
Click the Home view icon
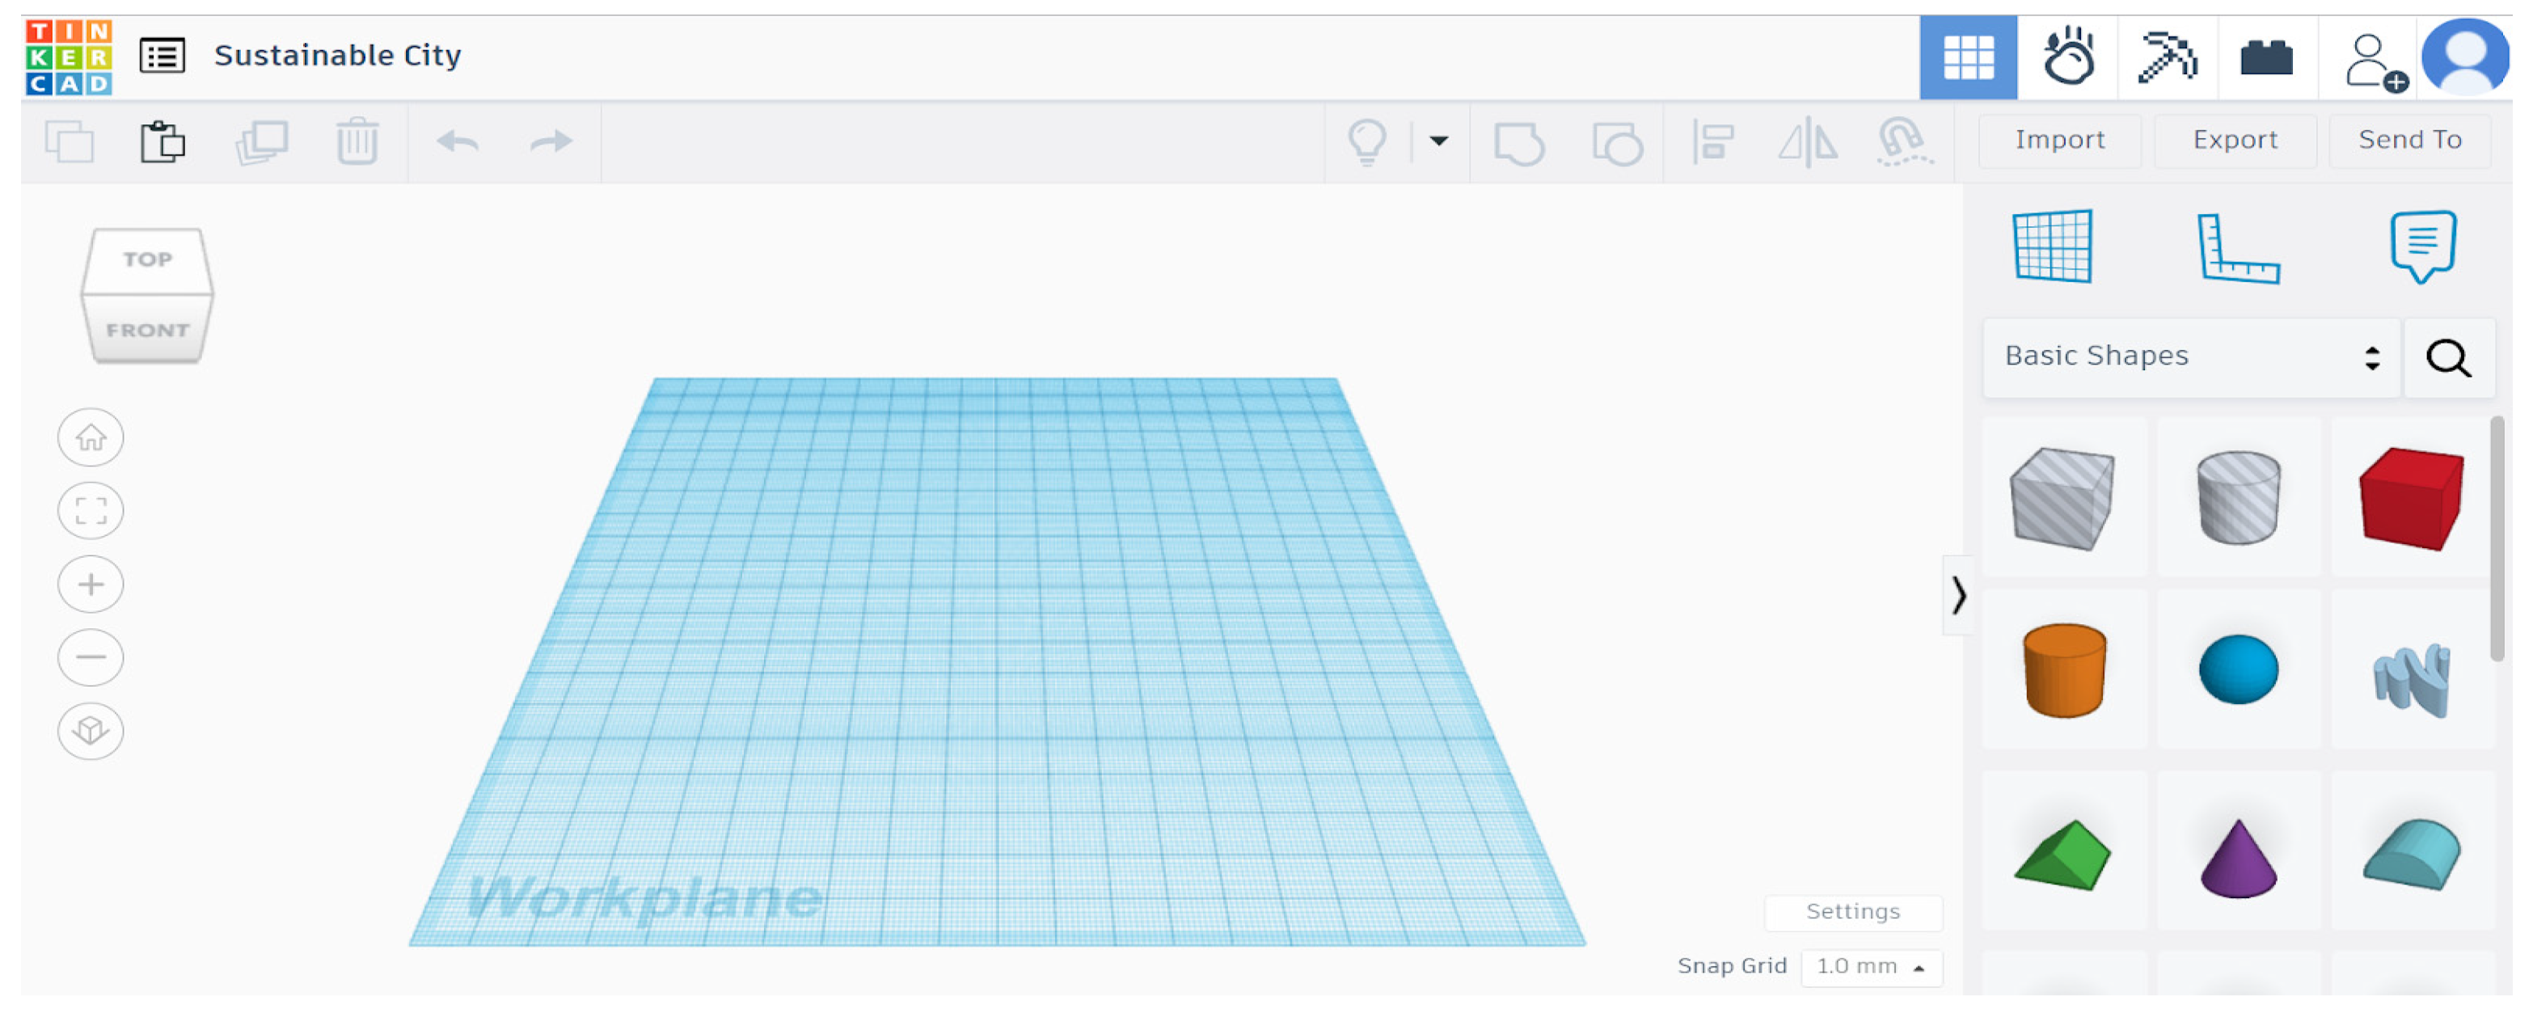[91, 437]
